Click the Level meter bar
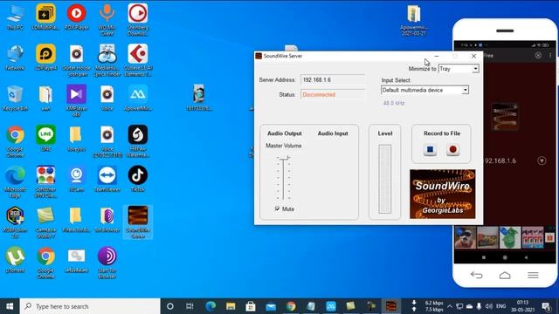The width and height of the screenshot is (559, 314). [x=384, y=179]
